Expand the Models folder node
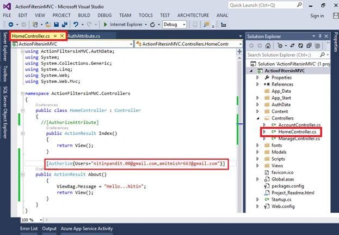This screenshot has width=339, height=235. [x=257, y=152]
